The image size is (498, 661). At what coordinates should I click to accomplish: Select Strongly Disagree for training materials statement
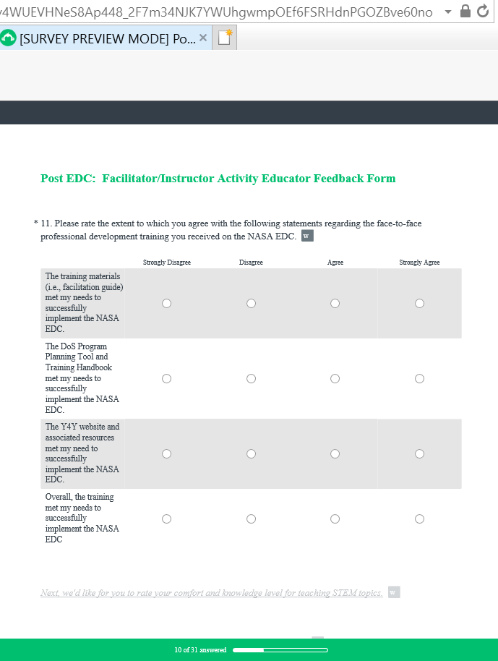[x=167, y=304]
